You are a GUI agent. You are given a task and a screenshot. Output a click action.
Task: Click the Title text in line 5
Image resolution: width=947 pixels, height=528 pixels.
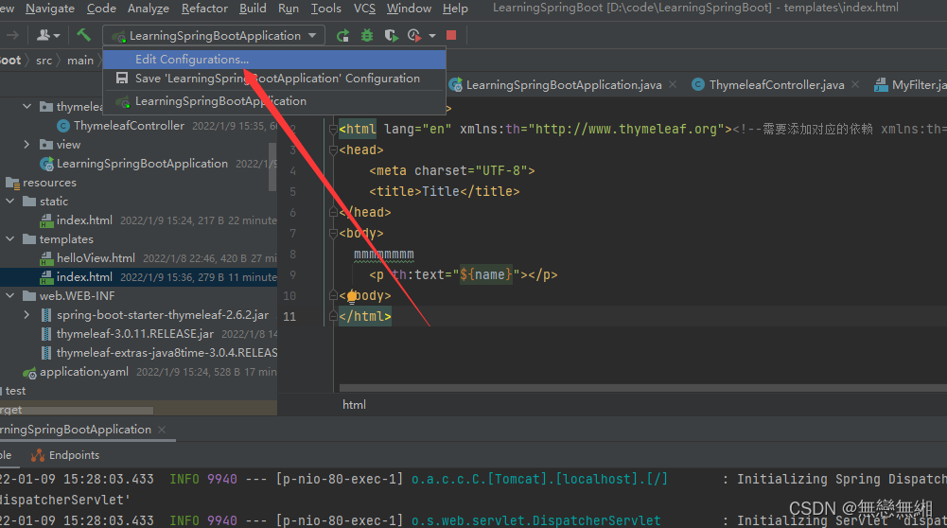click(441, 191)
